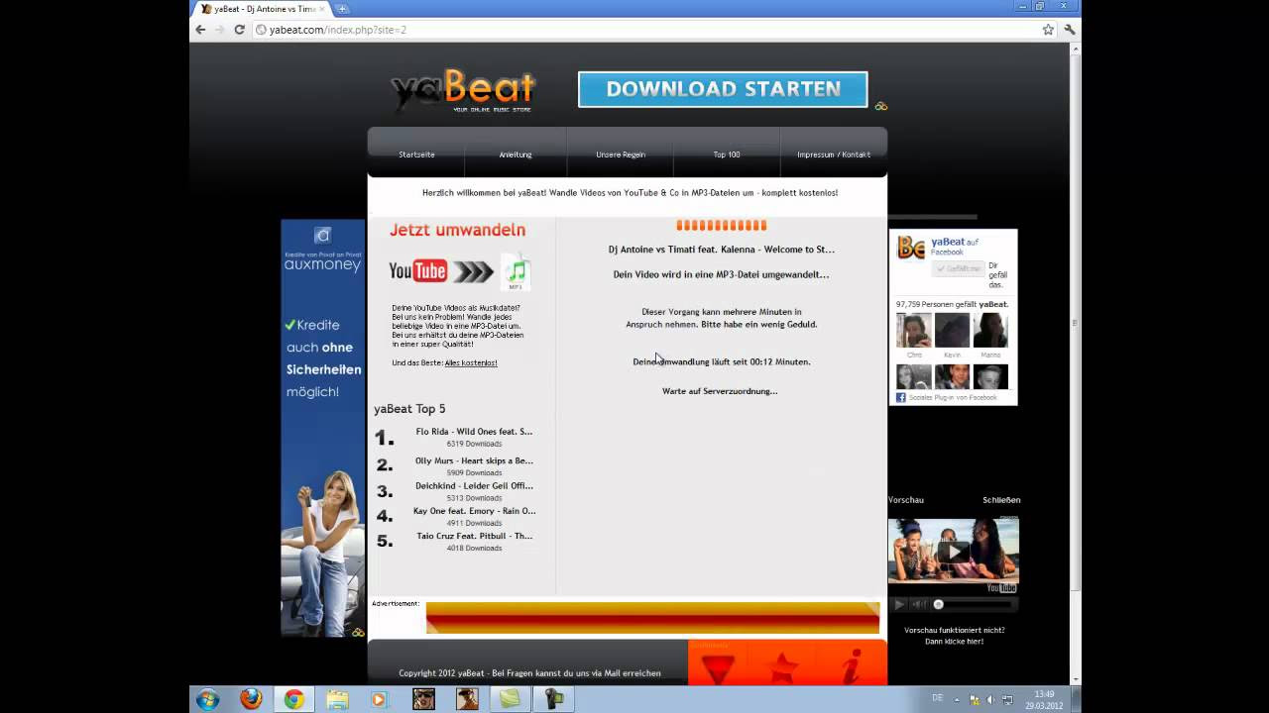Click the red down-arrow footer icon
The image size is (1269, 713).
[718, 667]
